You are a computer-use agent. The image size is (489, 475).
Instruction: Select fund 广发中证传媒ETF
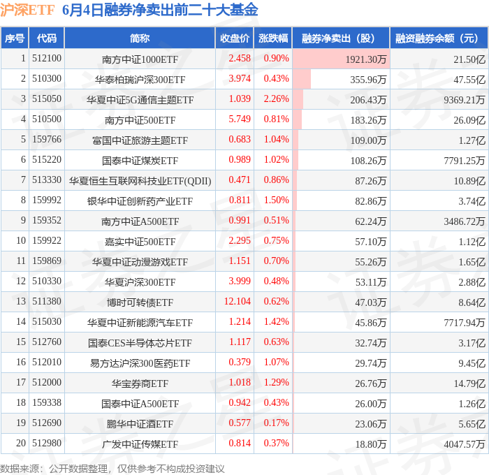pyautogui.click(x=140, y=444)
